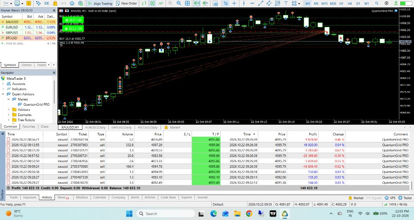
Task: Click the Signals broadcast toolbar icon
Action: click(64, 3)
